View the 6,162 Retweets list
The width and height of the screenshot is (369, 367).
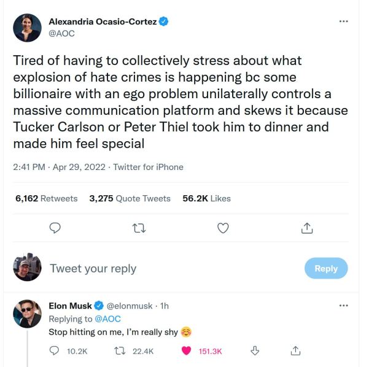point(47,198)
